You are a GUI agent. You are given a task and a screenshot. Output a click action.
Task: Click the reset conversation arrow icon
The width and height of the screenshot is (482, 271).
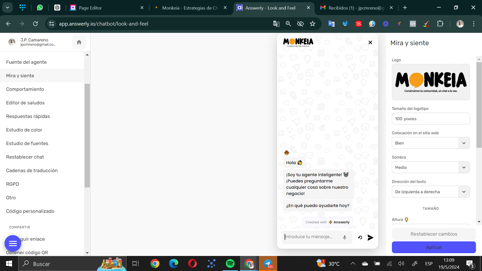pyautogui.click(x=360, y=237)
